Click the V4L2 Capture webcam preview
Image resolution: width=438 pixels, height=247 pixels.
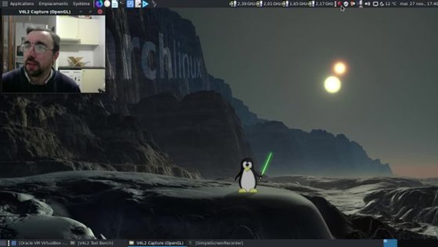tap(54, 54)
